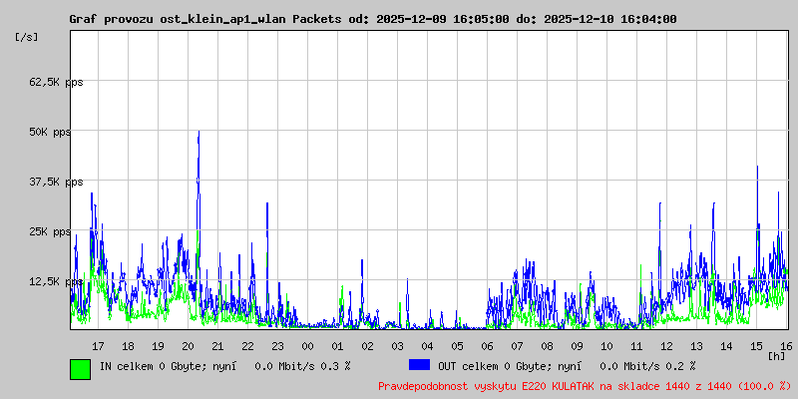Click hour label '09' on time axis
The image size is (798, 399).
[577, 346]
